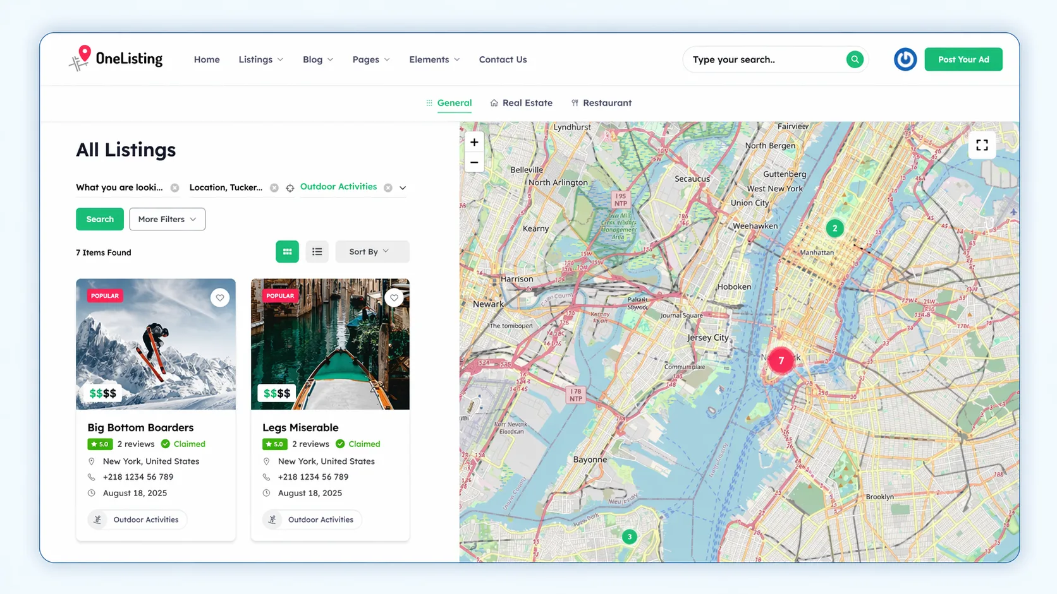Click the red cluster marker 7
The height and width of the screenshot is (594, 1057).
coord(781,360)
